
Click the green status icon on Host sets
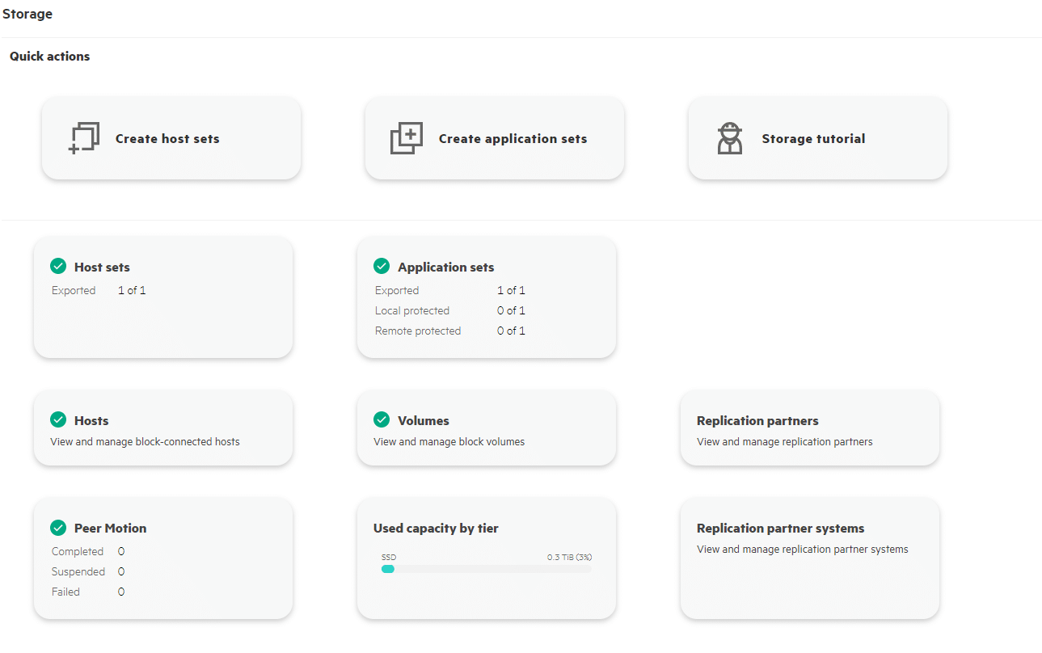(57, 266)
